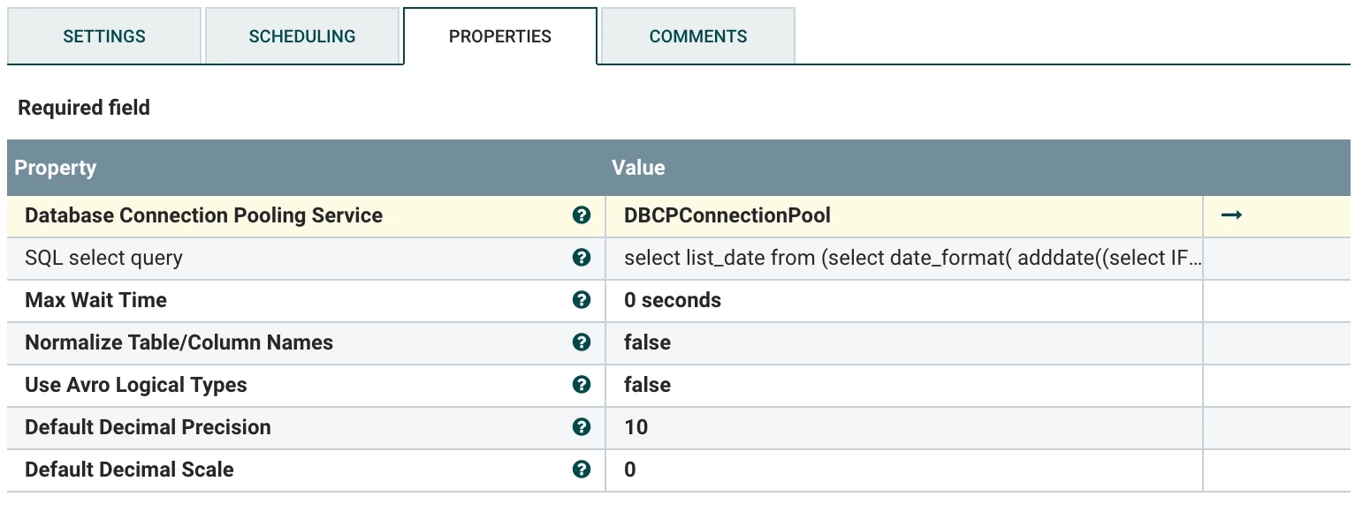The width and height of the screenshot is (1370, 519).
Task: Select the Default Decimal Scale property name
Action: click(129, 470)
